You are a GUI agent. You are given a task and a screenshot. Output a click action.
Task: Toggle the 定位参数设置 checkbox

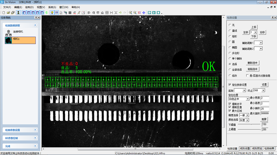pyautogui.click(x=229, y=85)
